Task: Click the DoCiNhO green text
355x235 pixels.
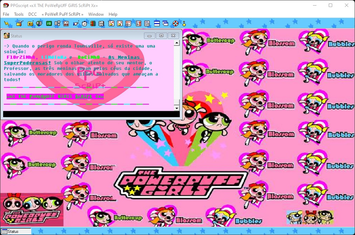Action: [x=89, y=57]
